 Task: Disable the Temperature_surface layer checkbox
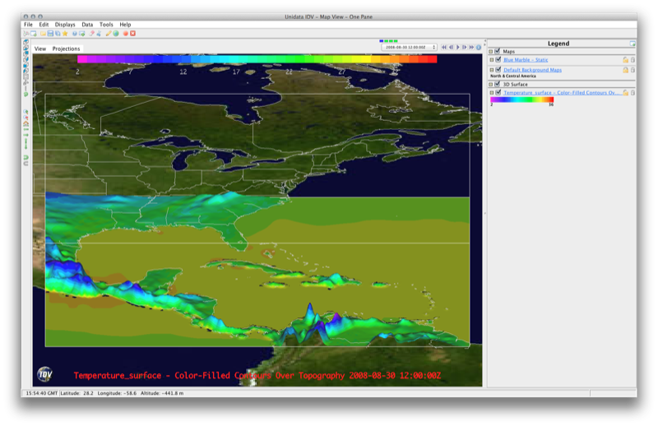[498, 93]
